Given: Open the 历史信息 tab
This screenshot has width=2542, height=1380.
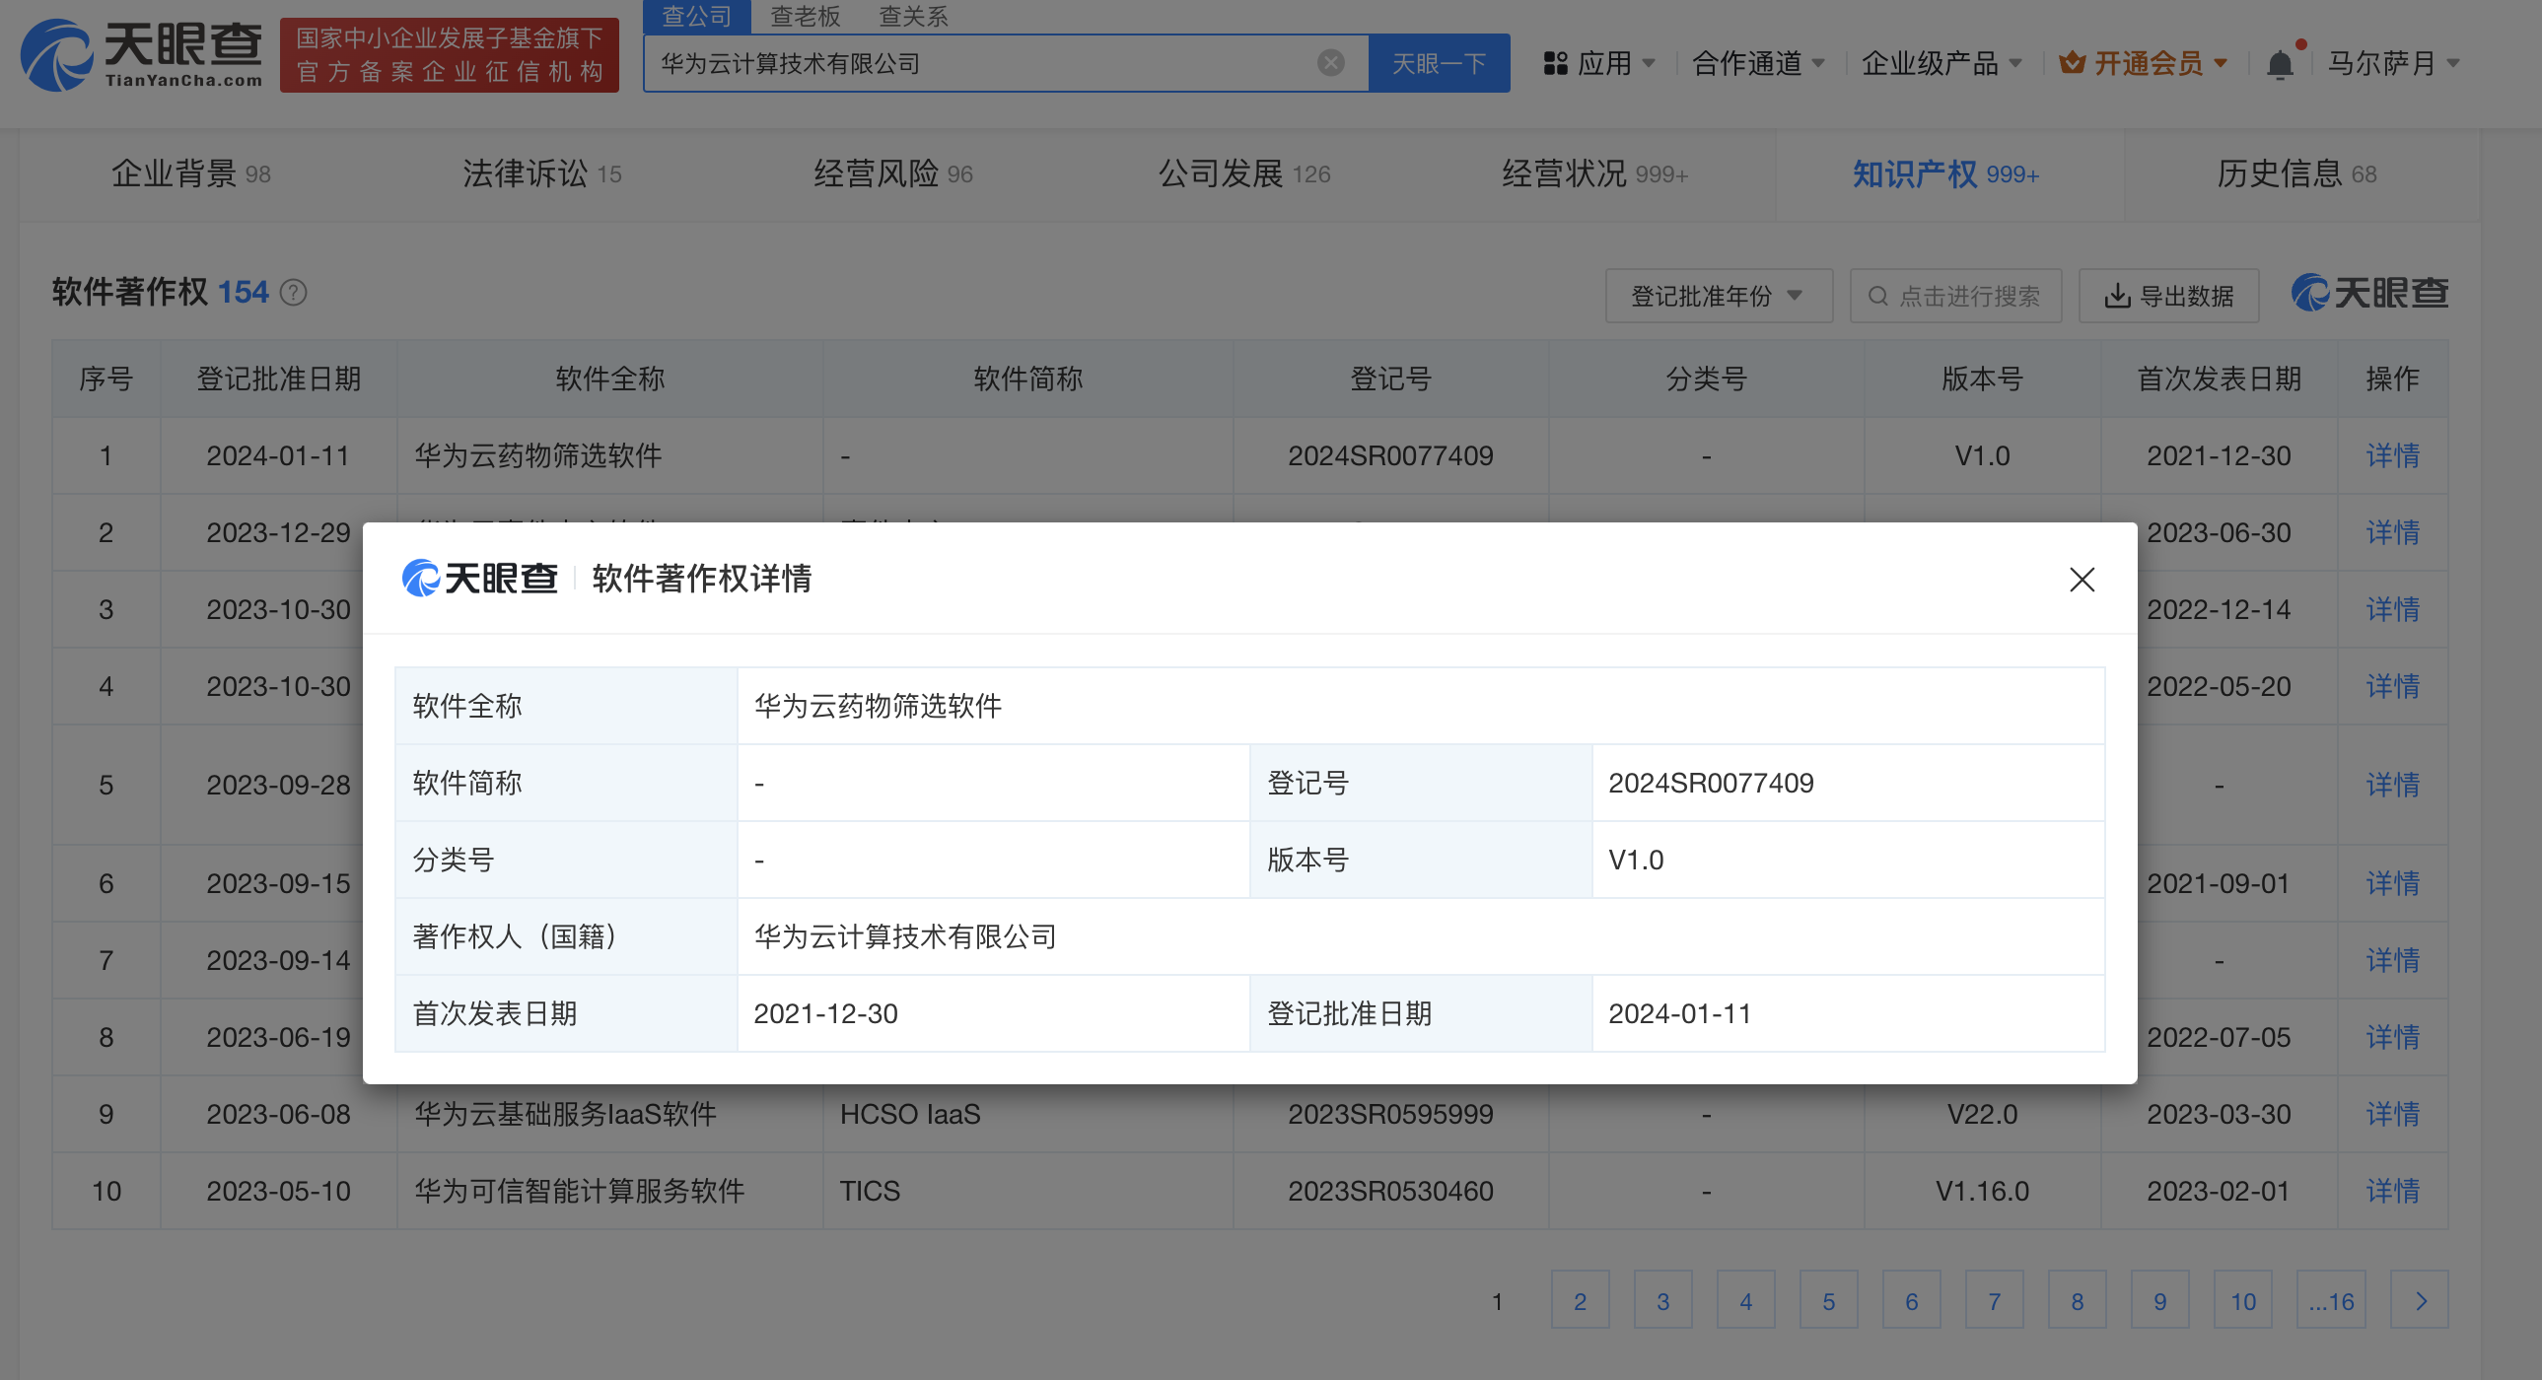Looking at the screenshot, I should tap(2296, 174).
